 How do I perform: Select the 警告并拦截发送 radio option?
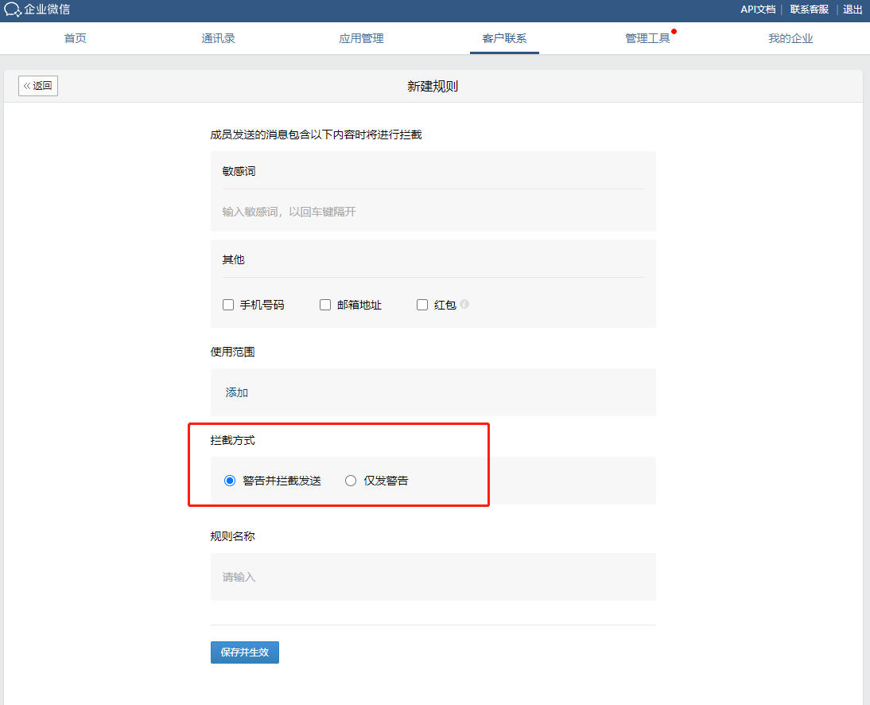pos(230,481)
